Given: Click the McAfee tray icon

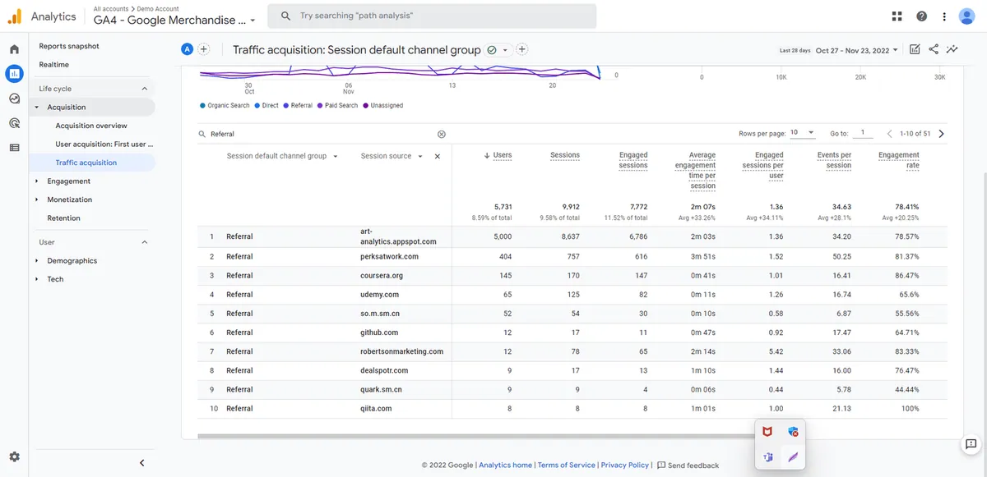Looking at the screenshot, I should pos(767,431).
